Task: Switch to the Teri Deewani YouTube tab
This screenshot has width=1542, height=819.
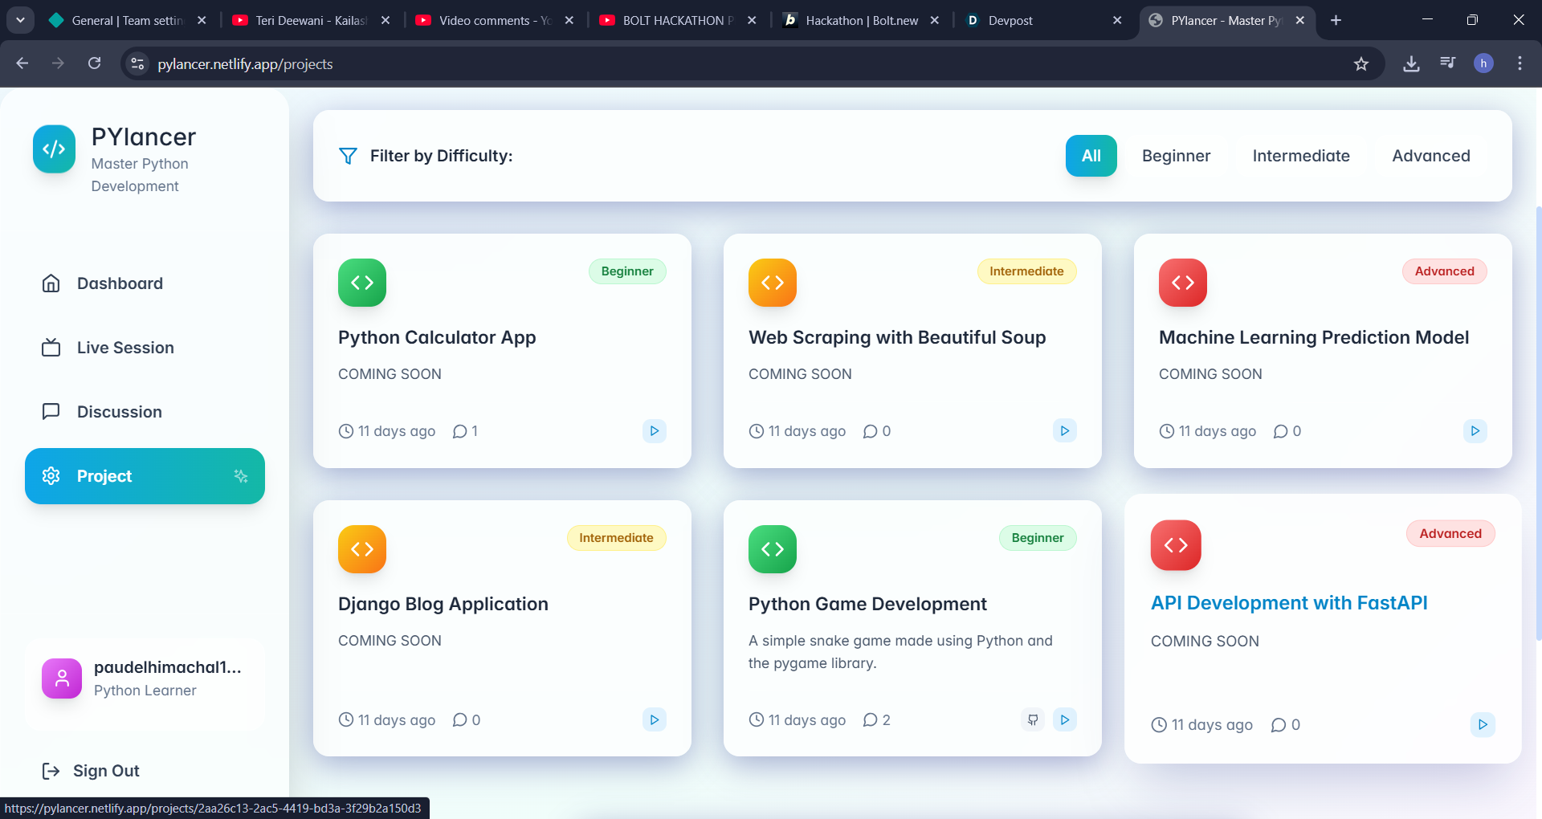Action: [x=311, y=20]
